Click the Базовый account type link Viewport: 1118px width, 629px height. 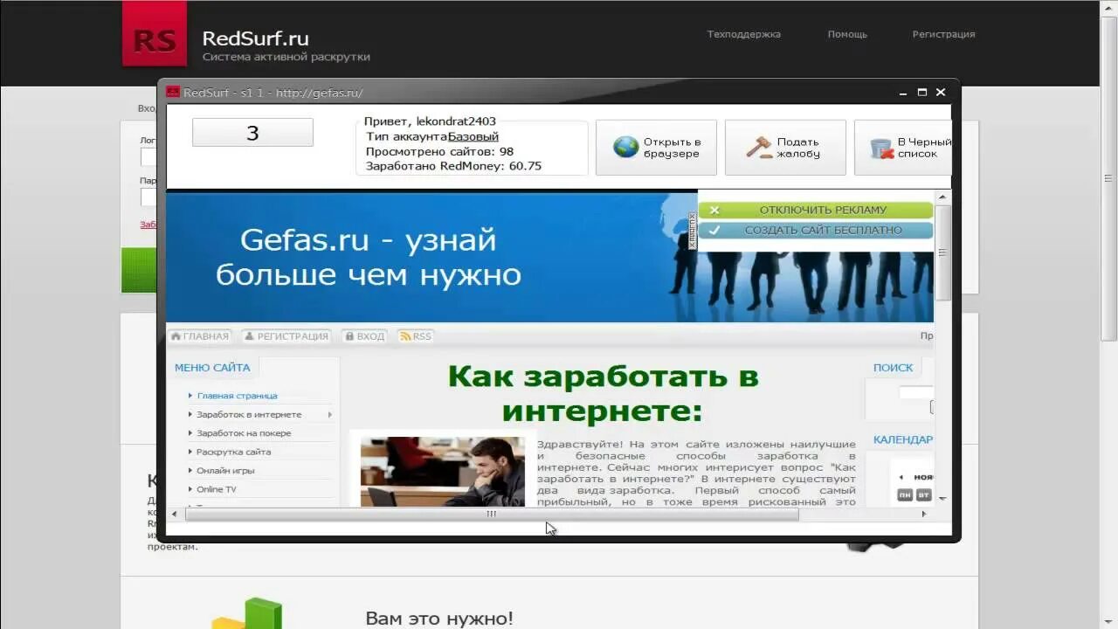473,136
